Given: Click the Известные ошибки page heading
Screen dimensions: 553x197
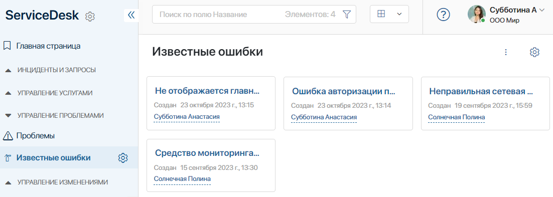Looking at the screenshot, I should point(208,52).
